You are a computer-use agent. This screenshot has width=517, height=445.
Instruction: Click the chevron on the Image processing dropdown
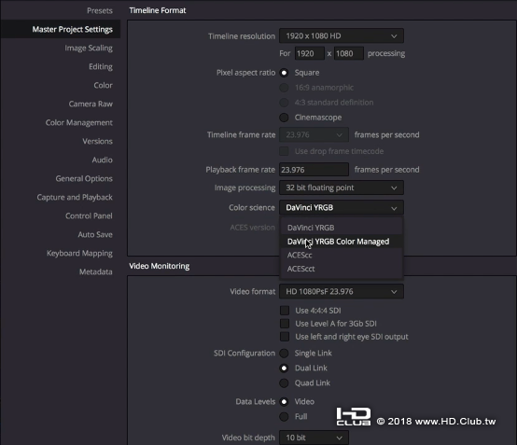point(394,188)
